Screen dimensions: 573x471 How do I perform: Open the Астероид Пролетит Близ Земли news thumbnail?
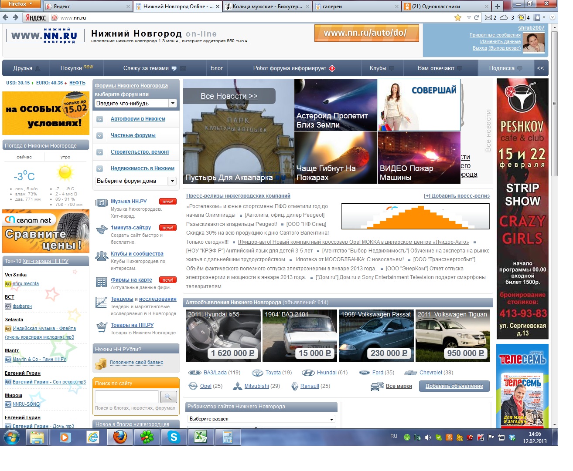pos(335,104)
